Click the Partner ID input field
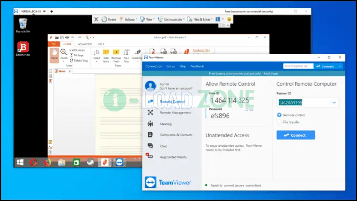 [304, 103]
